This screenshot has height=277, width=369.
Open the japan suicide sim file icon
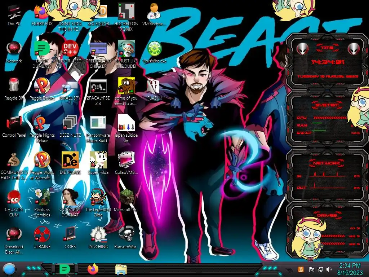coord(126,123)
